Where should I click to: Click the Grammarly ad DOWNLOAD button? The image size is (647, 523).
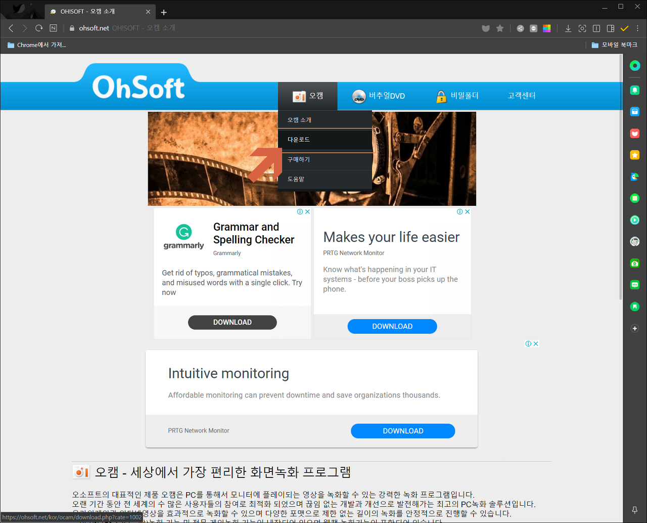[x=233, y=322]
